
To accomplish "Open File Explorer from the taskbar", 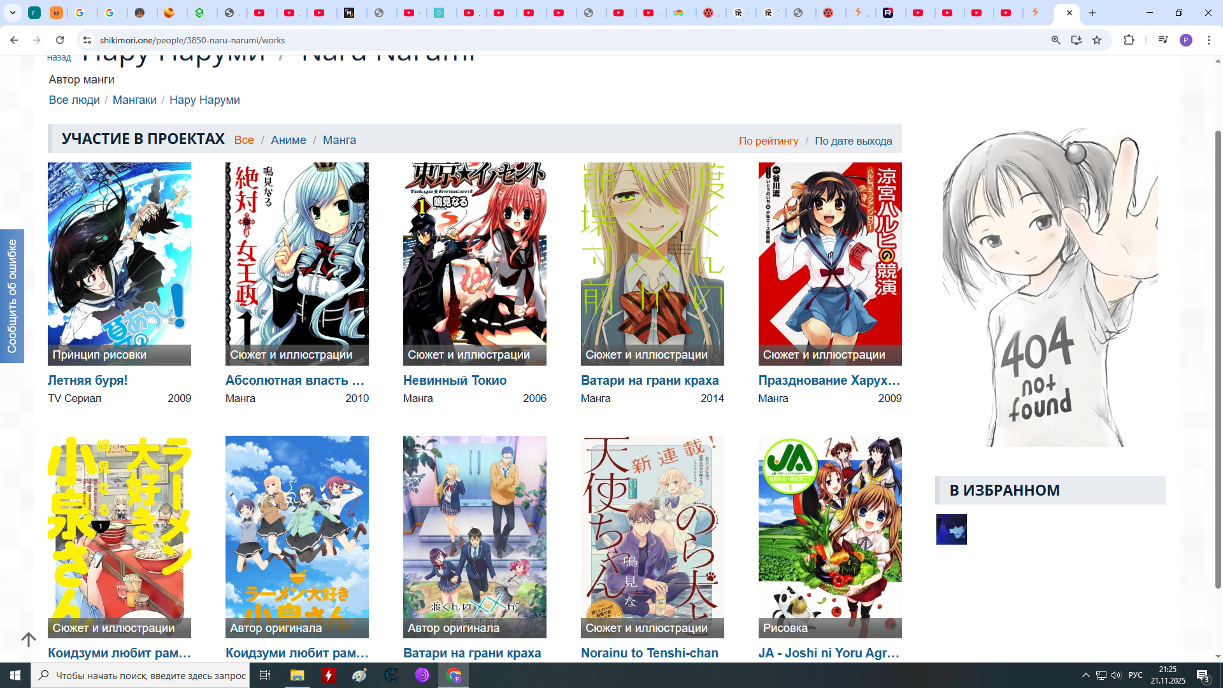I will pyautogui.click(x=297, y=675).
